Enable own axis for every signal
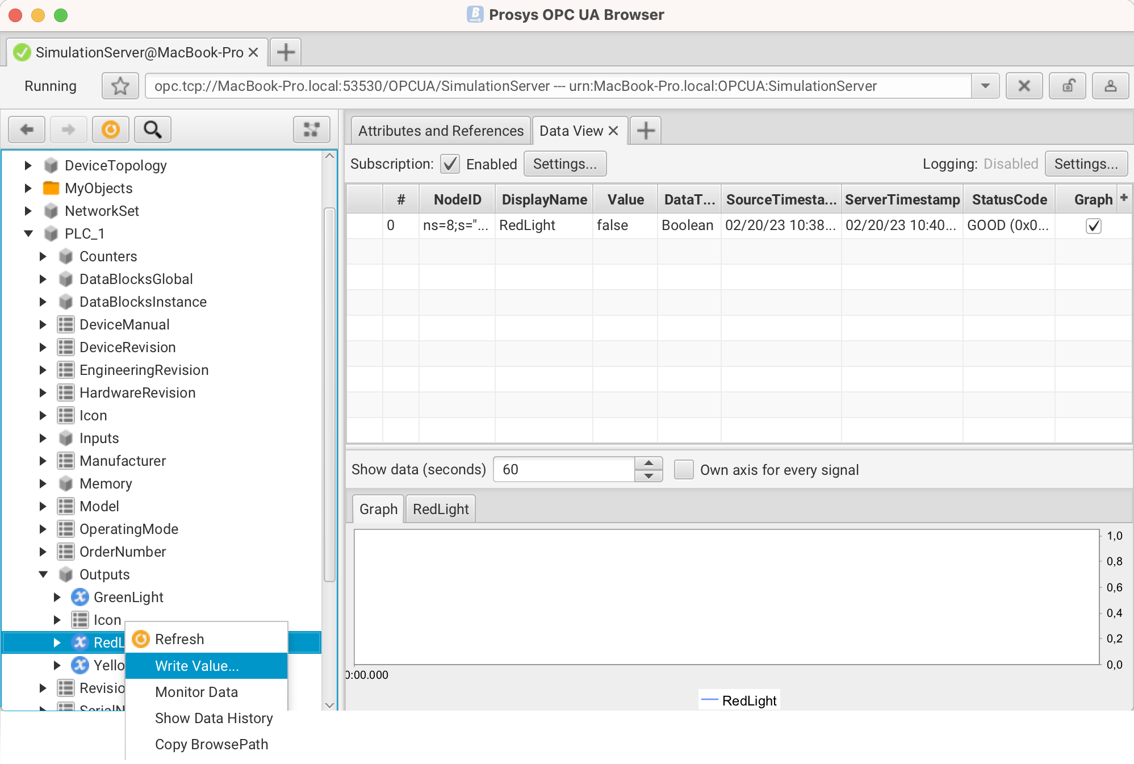 pyautogui.click(x=684, y=470)
